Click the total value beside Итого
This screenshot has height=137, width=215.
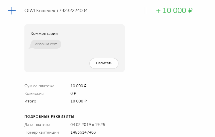[78, 101]
